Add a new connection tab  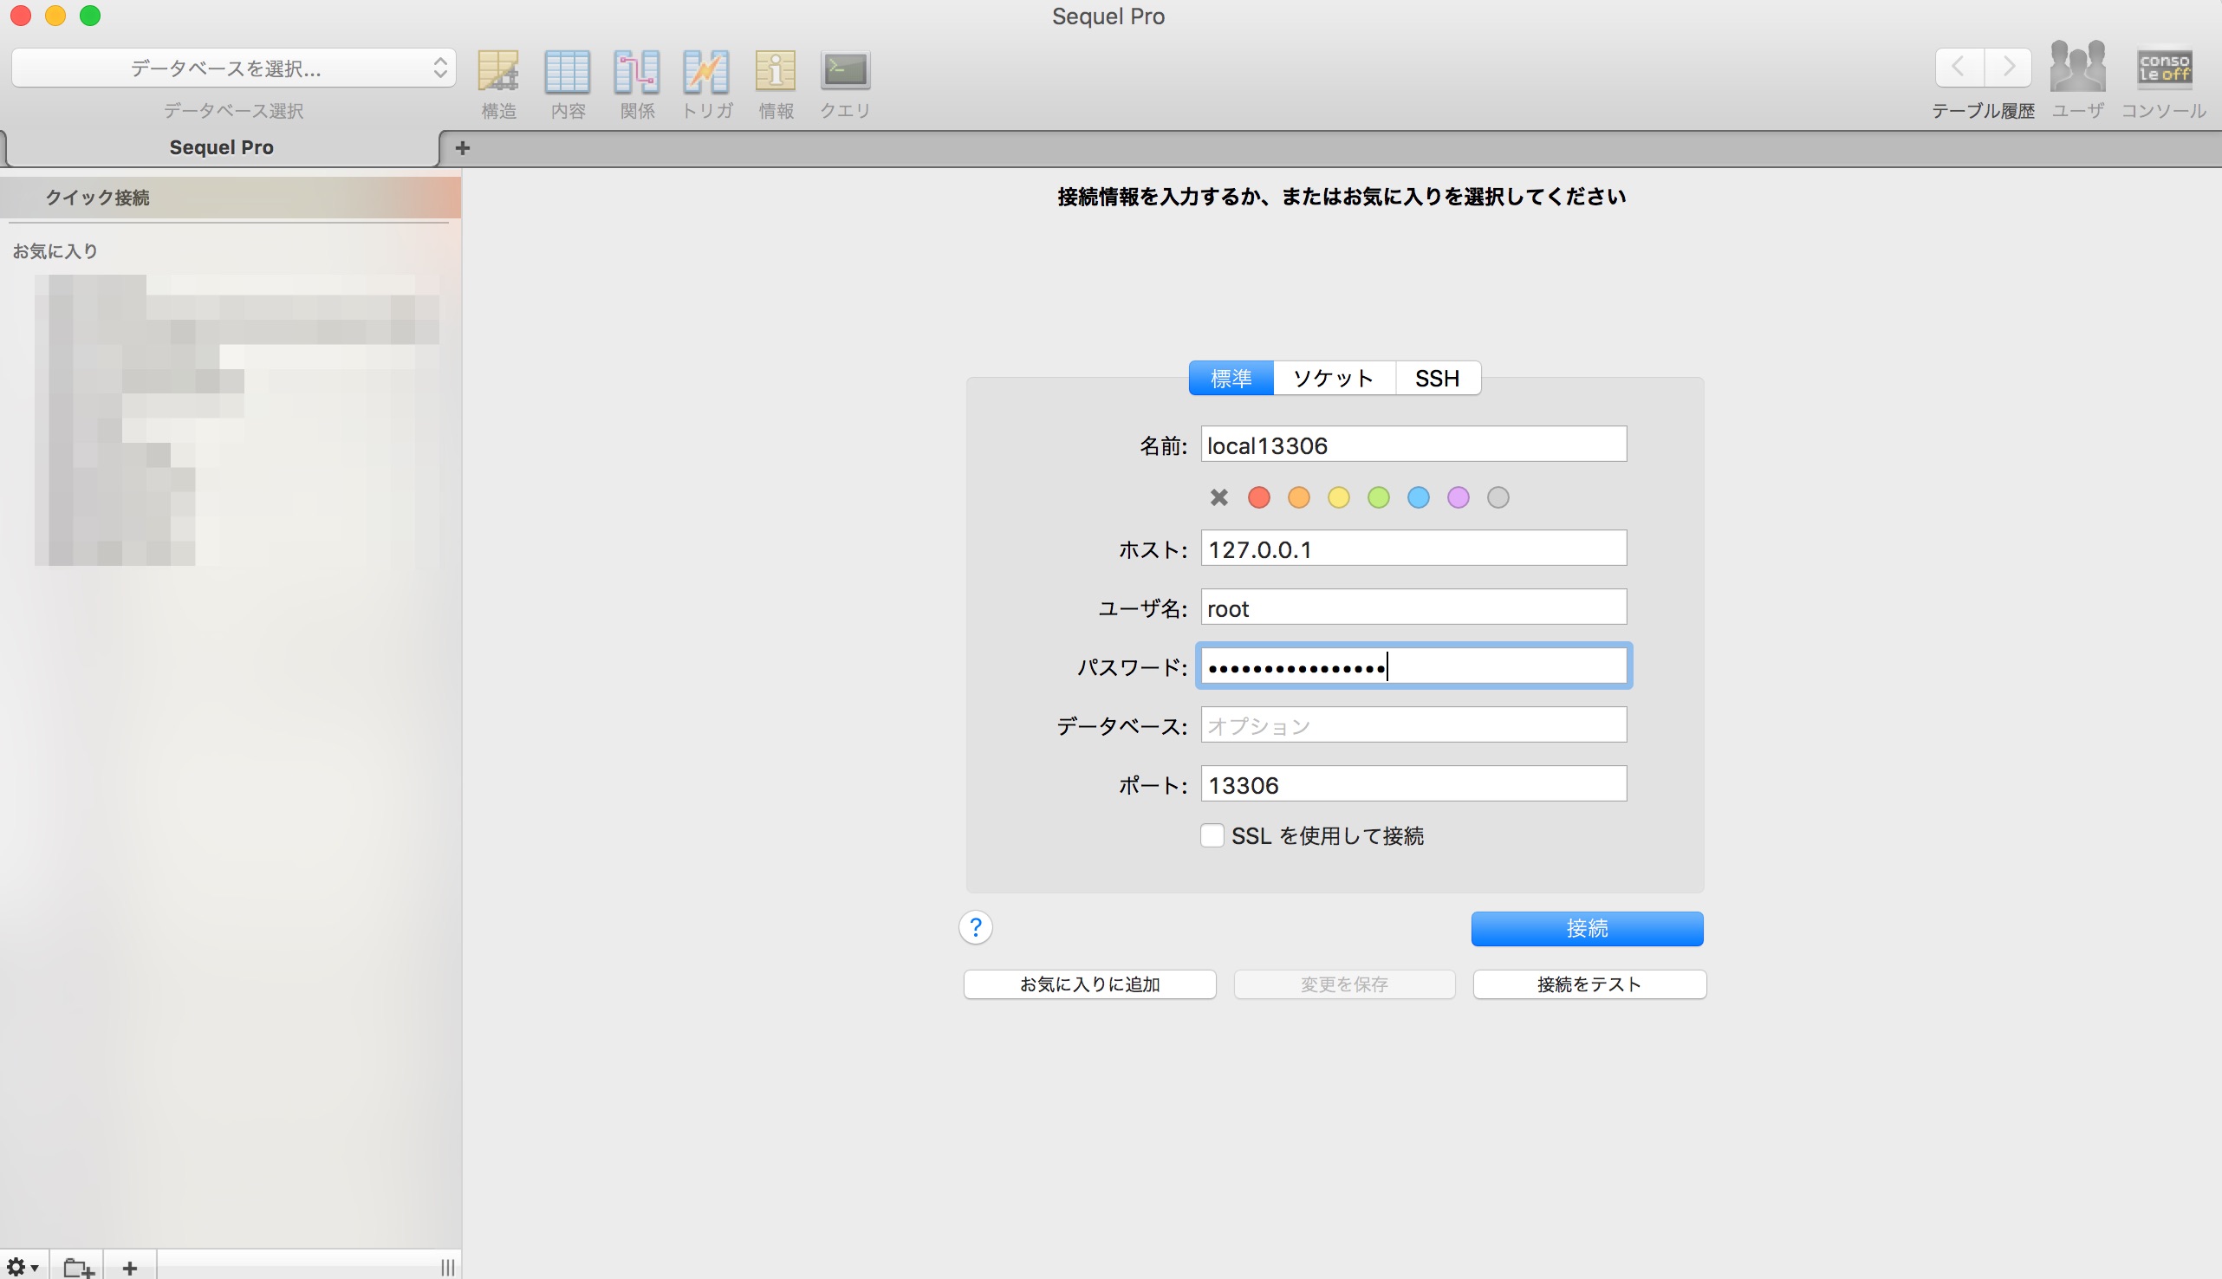(463, 147)
